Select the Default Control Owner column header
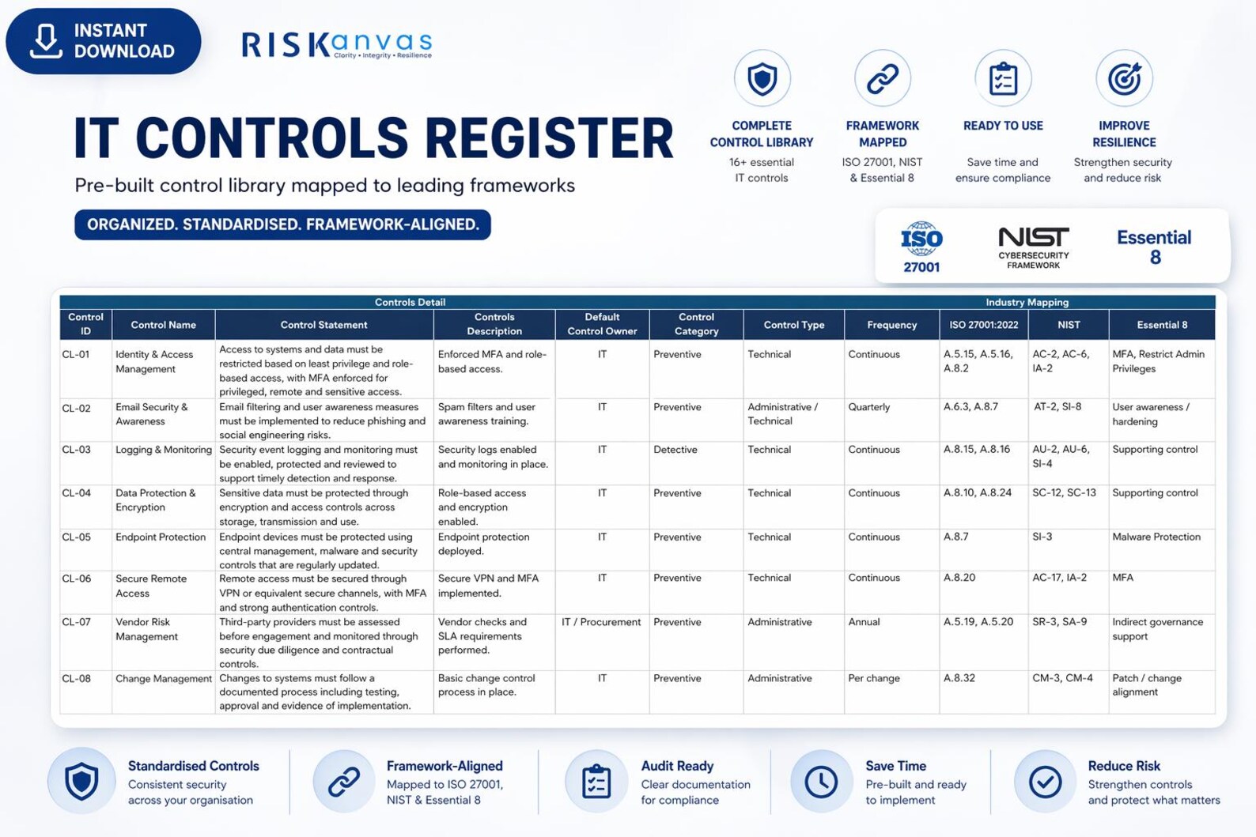Viewport: 1256px width, 837px height. (602, 324)
